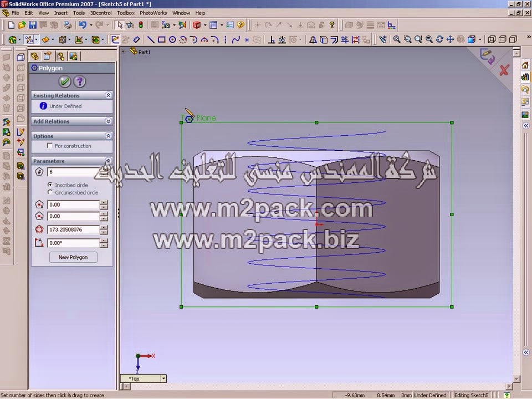The height and width of the screenshot is (399, 532).
Task: Open the Tools menu
Action: pyautogui.click(x=79, y=13)
